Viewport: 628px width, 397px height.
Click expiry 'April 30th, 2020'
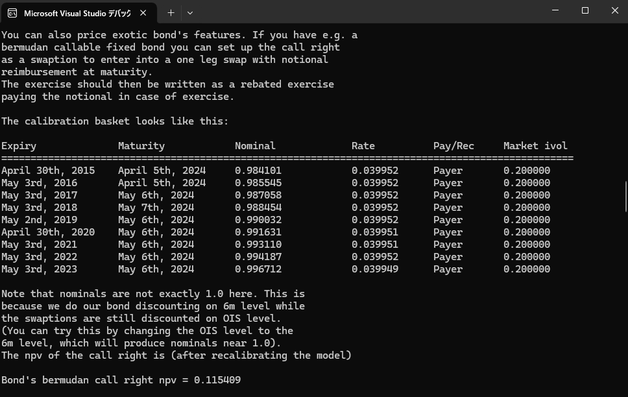(48, 232)
